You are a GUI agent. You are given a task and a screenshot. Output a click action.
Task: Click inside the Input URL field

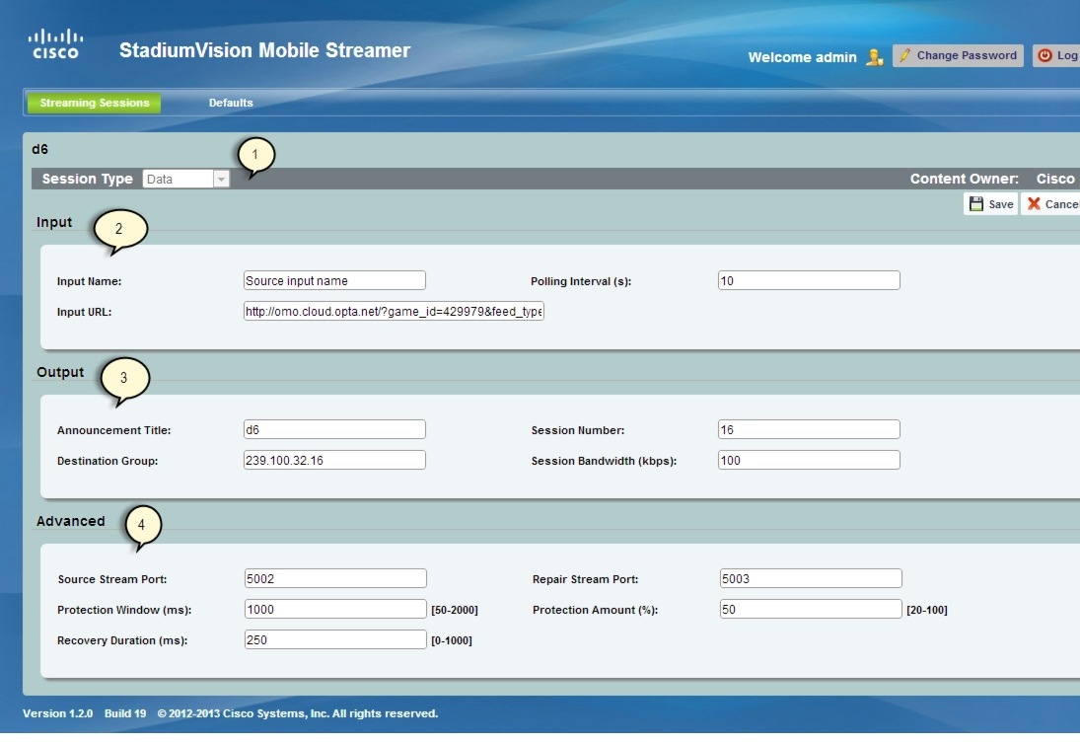pyautogui.click(x=395, y=311)
